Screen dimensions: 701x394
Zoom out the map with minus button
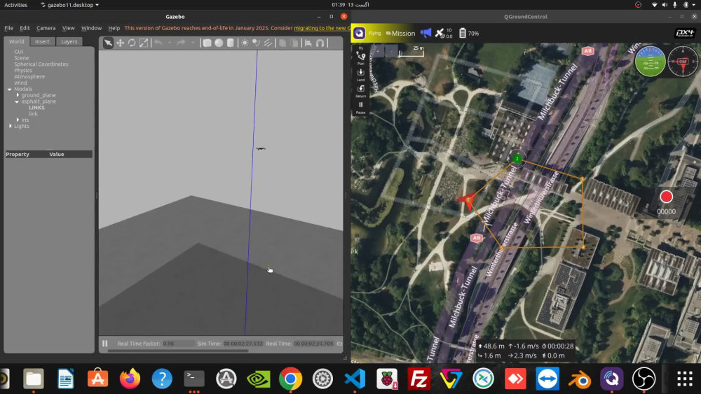click(x=391, y=51)
